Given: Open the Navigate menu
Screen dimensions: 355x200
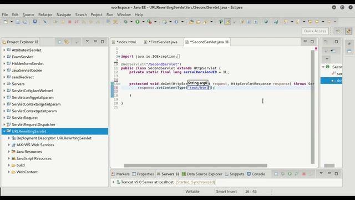Looking at the screenshot, I should (64, 14).
